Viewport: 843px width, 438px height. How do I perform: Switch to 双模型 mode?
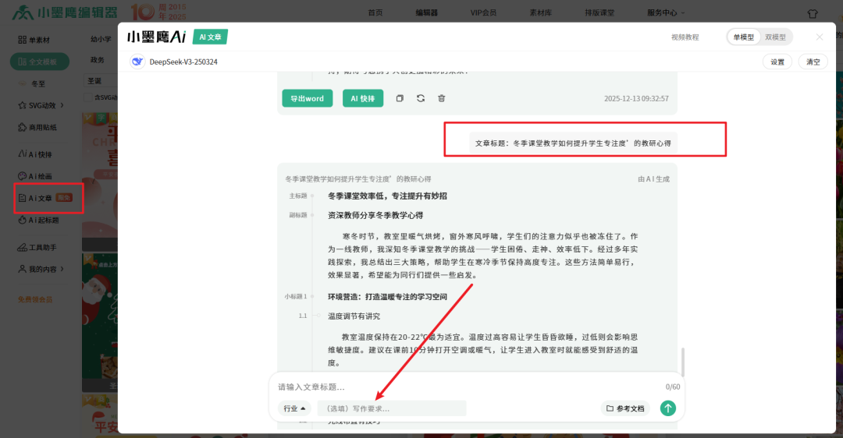(775, 37)
